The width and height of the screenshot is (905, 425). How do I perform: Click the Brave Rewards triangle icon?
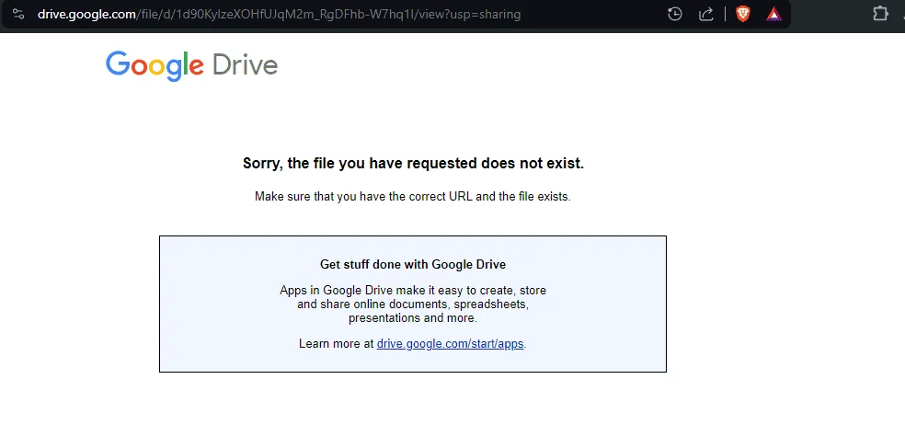pos(773,14)
